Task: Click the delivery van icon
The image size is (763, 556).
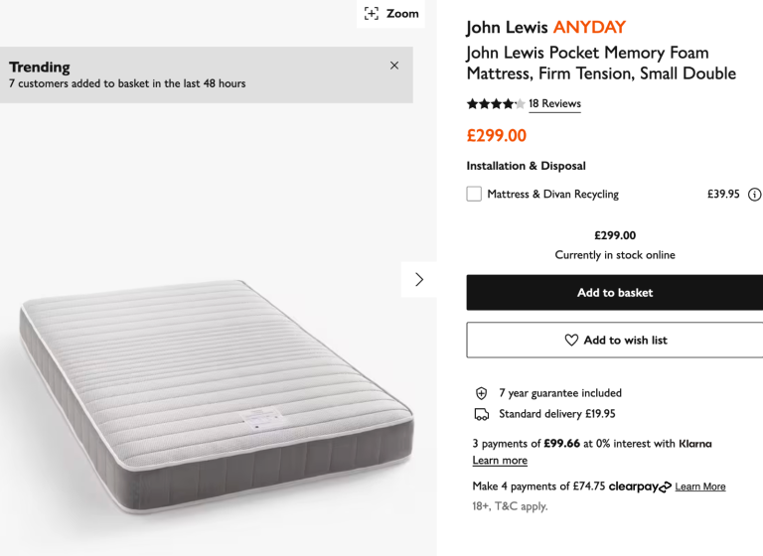Action: click(481, 414)
